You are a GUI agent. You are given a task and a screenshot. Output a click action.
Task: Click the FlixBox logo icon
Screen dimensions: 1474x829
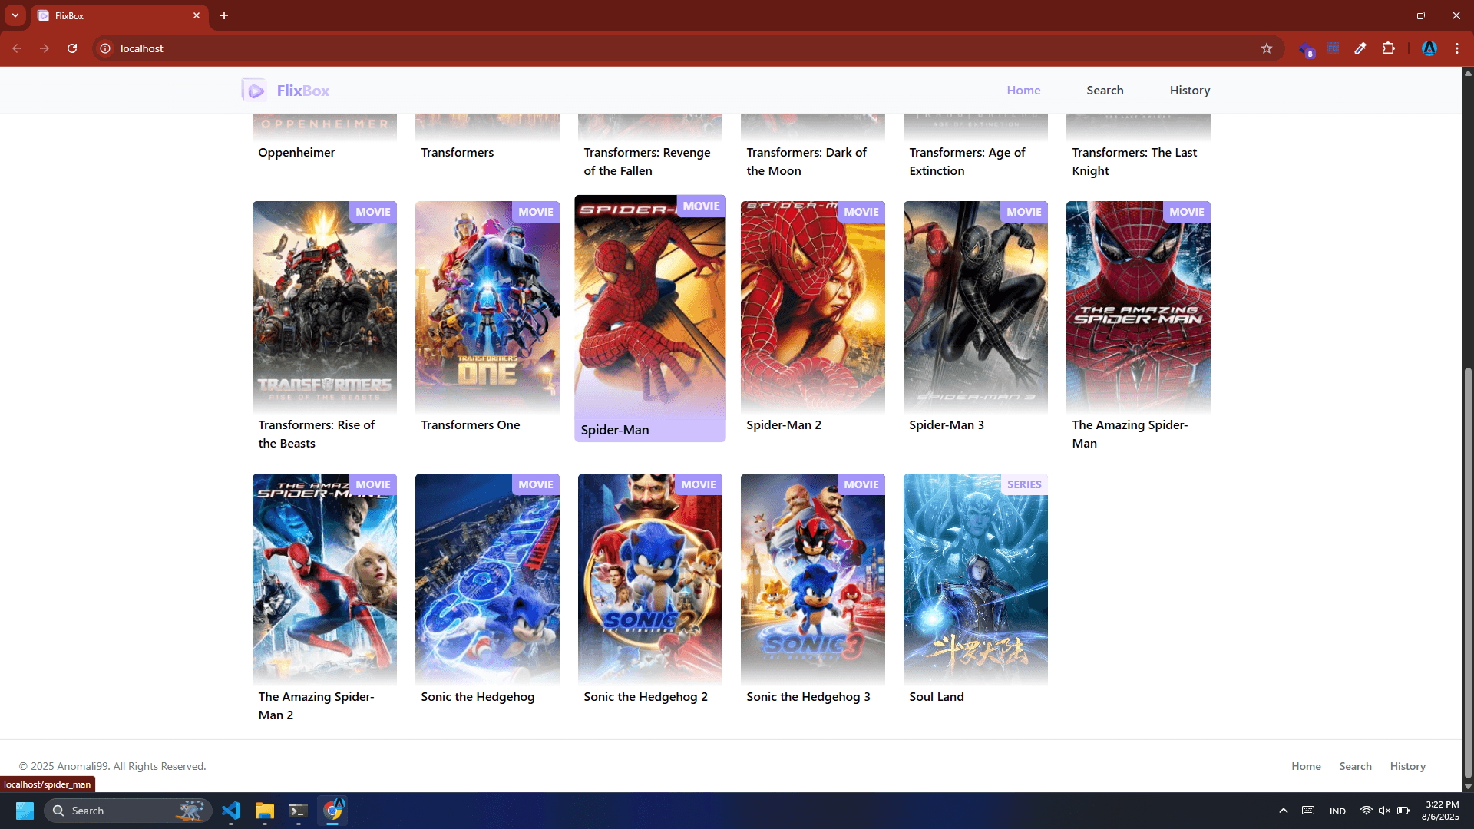point(253,90)
